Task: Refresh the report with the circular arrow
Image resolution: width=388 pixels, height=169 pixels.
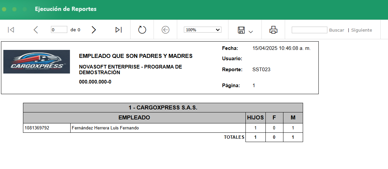Action: [142, 30]
